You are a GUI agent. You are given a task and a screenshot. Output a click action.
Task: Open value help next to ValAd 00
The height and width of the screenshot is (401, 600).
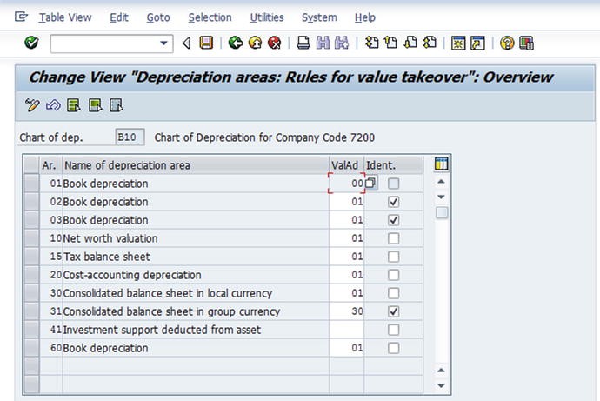[370, 183]
